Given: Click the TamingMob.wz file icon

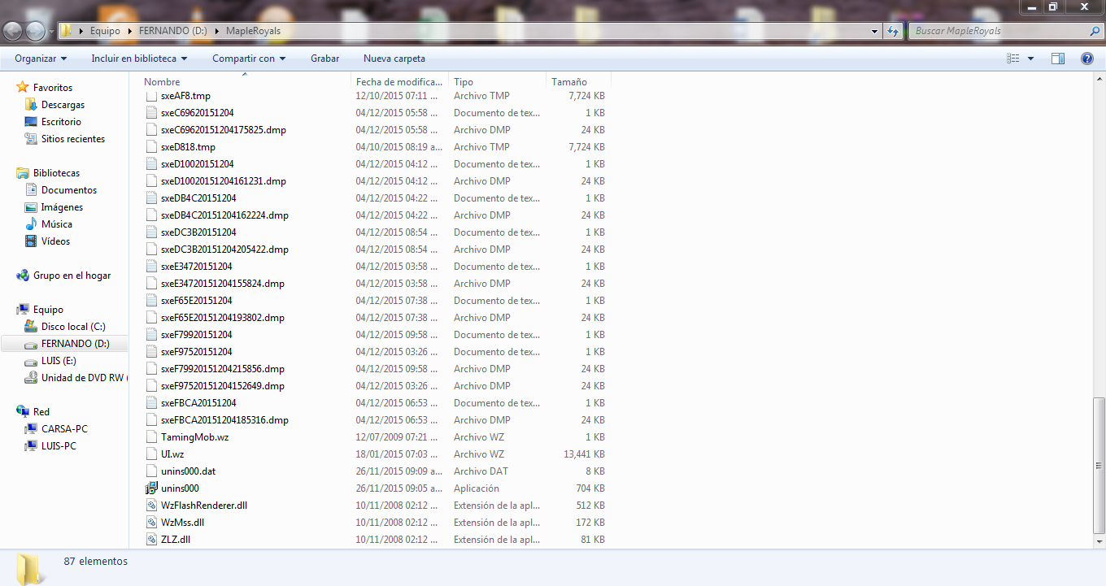Looking at the screenshot, I should 151,437.
